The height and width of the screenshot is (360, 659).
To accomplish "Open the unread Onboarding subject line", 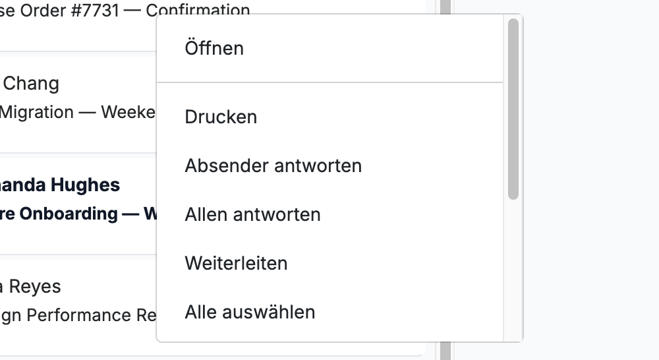I will pos(78,214).
